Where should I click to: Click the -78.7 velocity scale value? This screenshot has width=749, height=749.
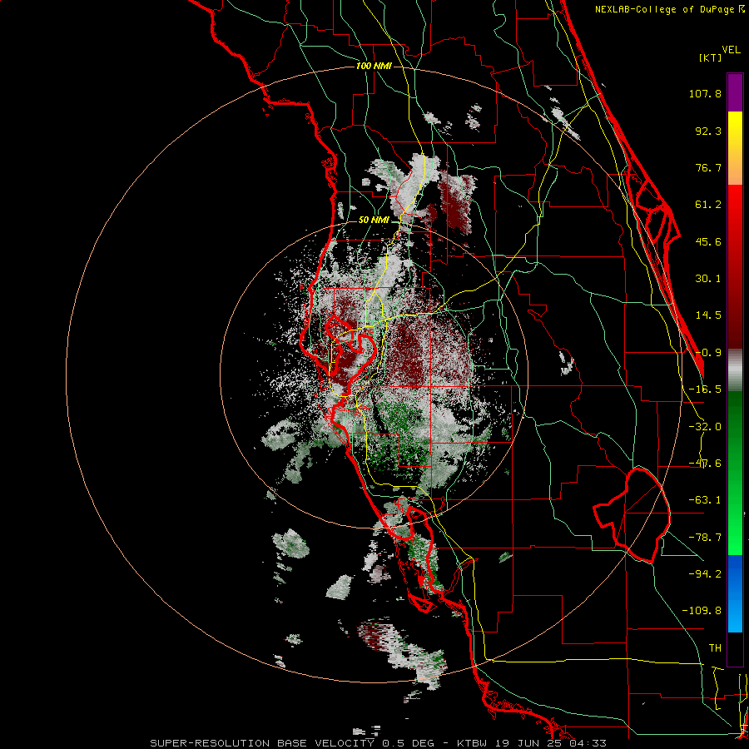pyautogui.click(x=705, y=538)
